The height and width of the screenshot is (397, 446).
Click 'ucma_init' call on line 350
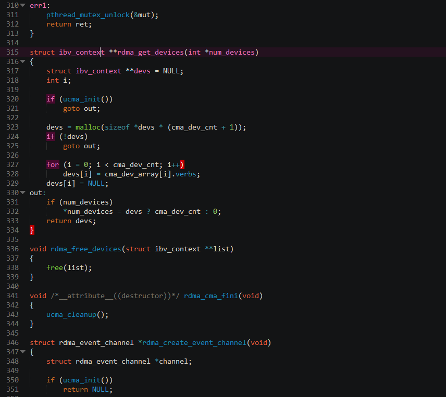[82, 380]
